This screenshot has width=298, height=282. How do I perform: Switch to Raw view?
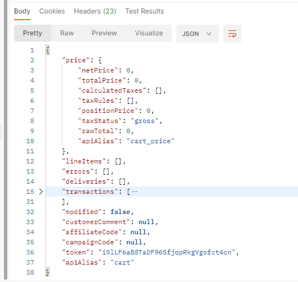tap(67, 33)
